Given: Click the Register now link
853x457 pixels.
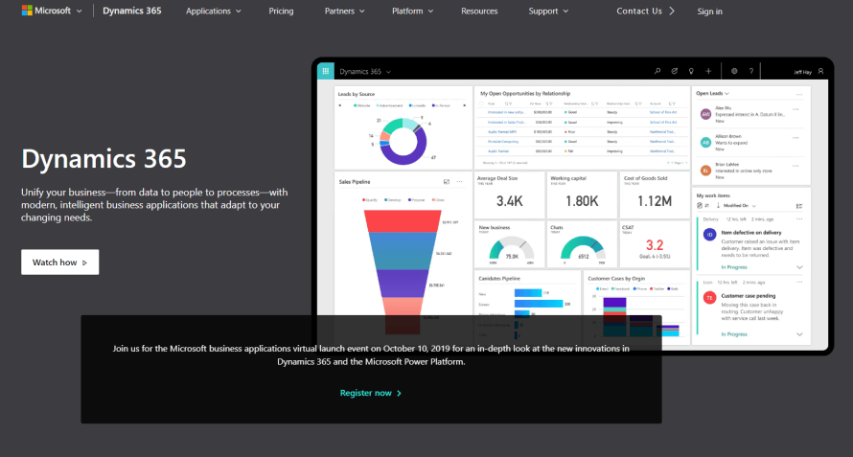Looking at the screenshot, I should [371, 393].
